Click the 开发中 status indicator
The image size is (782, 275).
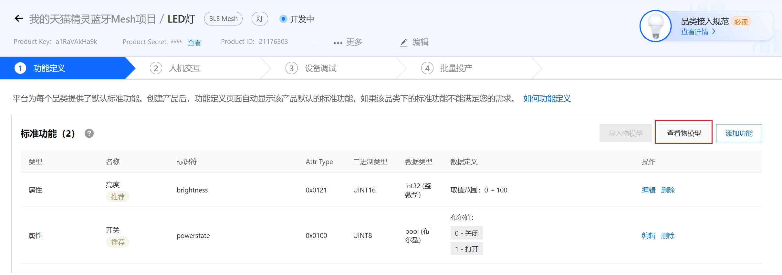coord(297,19)
